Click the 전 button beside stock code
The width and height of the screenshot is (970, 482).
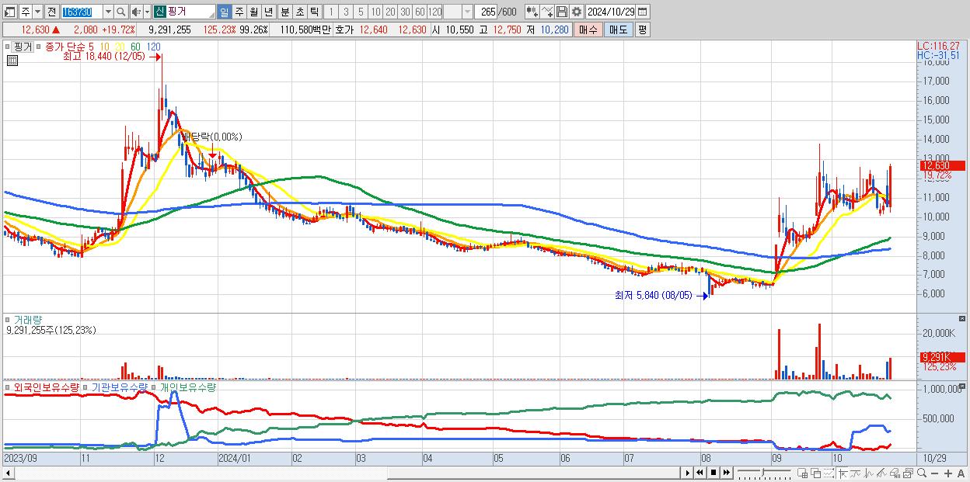[51, 12]
